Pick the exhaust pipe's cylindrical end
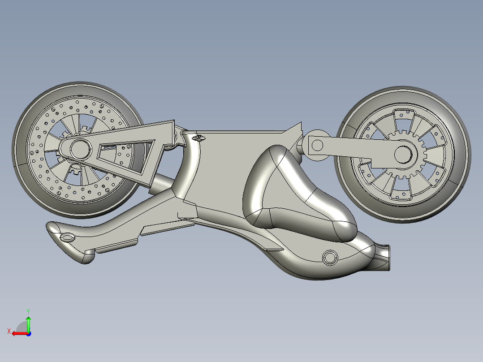 [383, 257]
